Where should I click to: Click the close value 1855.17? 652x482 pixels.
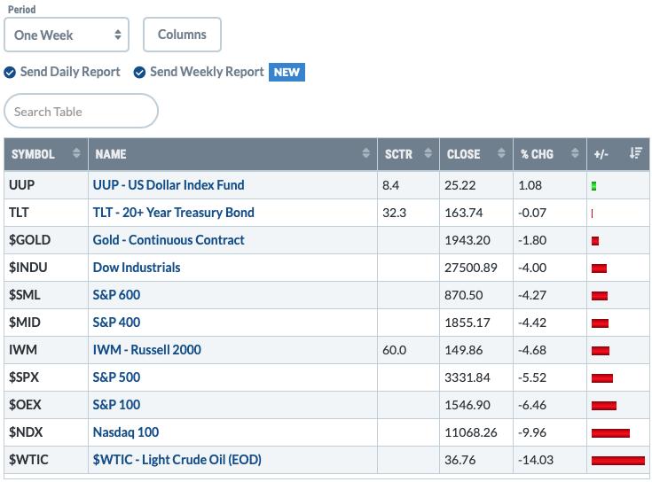(x=467, y=323)
